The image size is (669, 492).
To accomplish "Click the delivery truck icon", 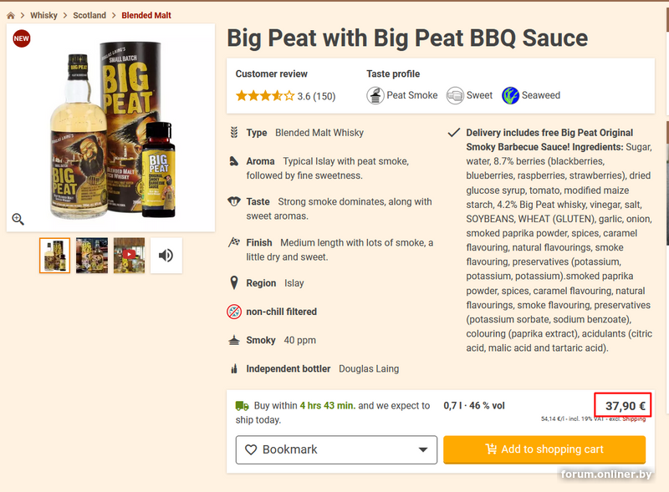I will point(243,406).
